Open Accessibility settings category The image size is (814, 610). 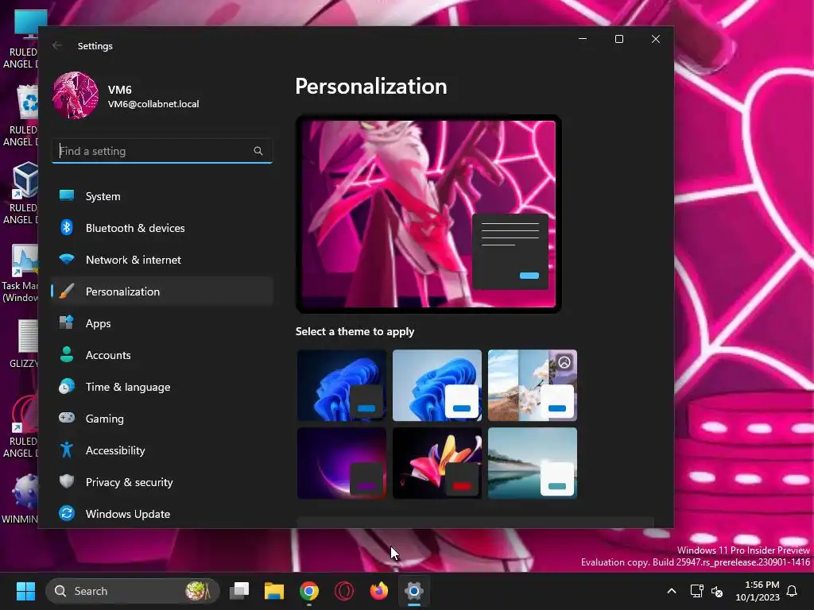click(x=162, y=450)
